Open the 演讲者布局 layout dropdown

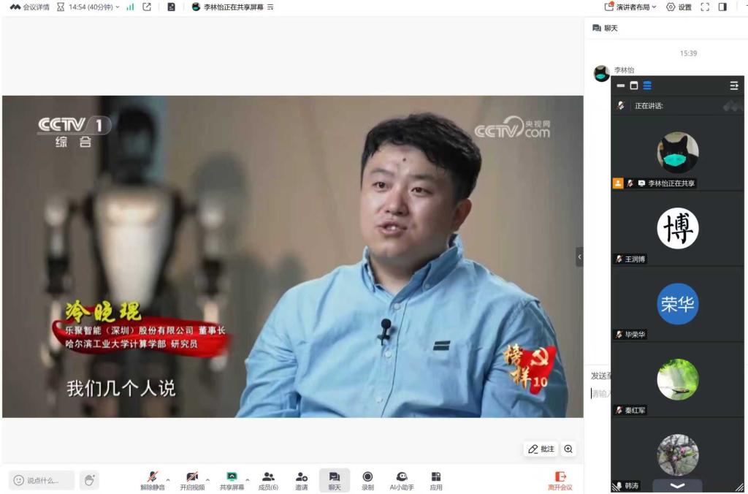(630, 7)
